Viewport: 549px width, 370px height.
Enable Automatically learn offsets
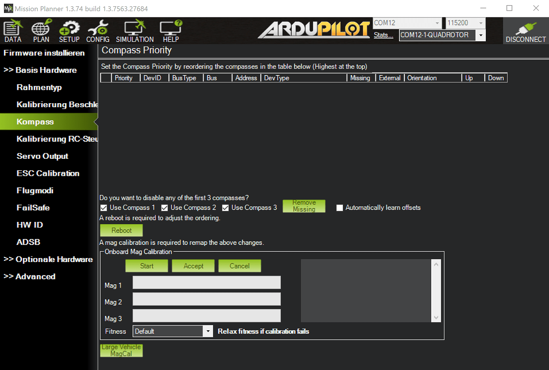pyautogui.click(x=340, y=208)
